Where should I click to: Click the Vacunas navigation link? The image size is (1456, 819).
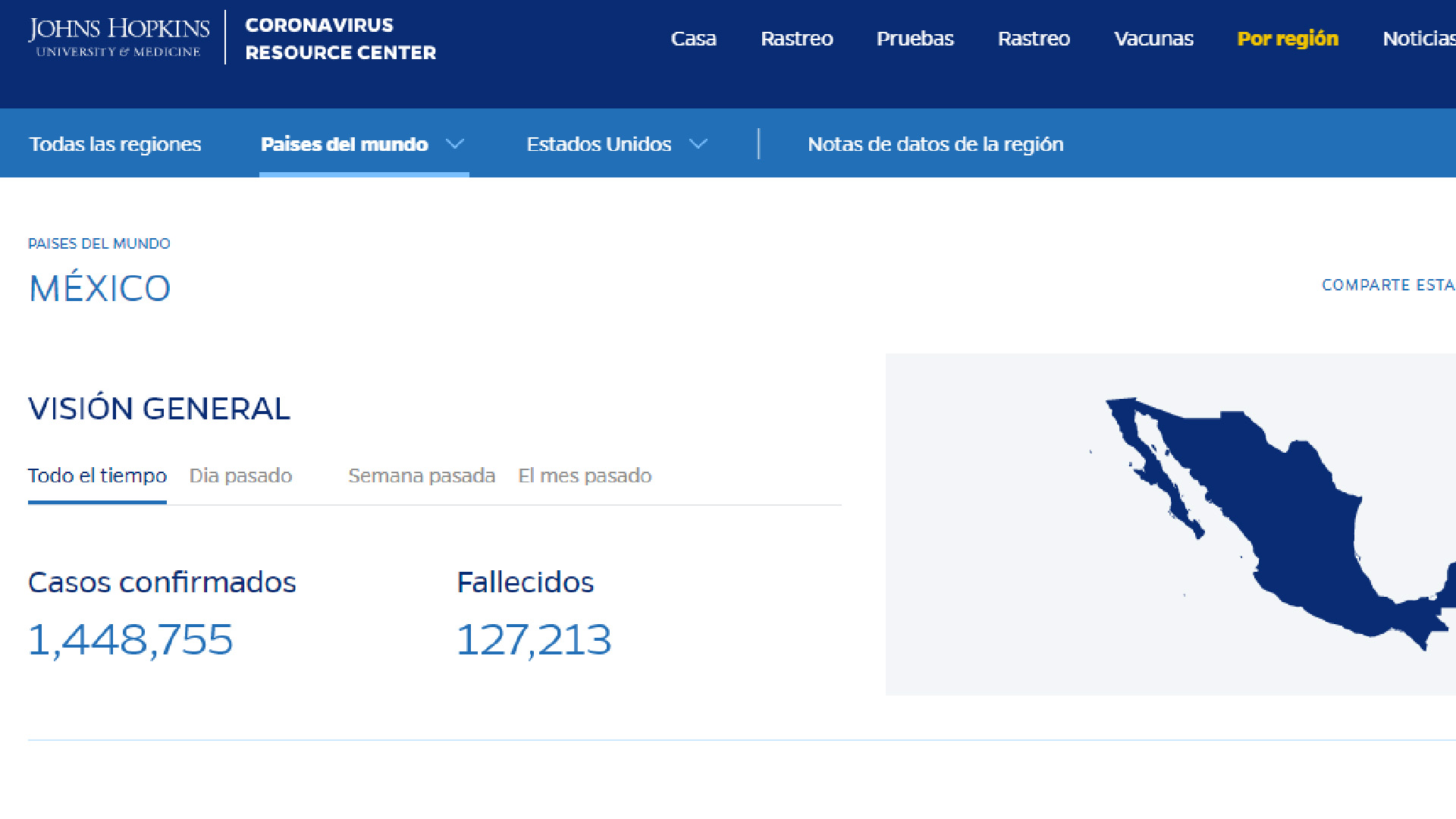click(x=1153, y=39)
